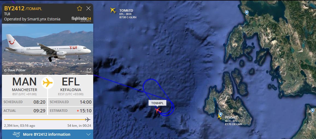The height and width of the screenshot is (139, 316).
Task: Click the TUI aircraft photo thumbnail
Action: (48, 49)
